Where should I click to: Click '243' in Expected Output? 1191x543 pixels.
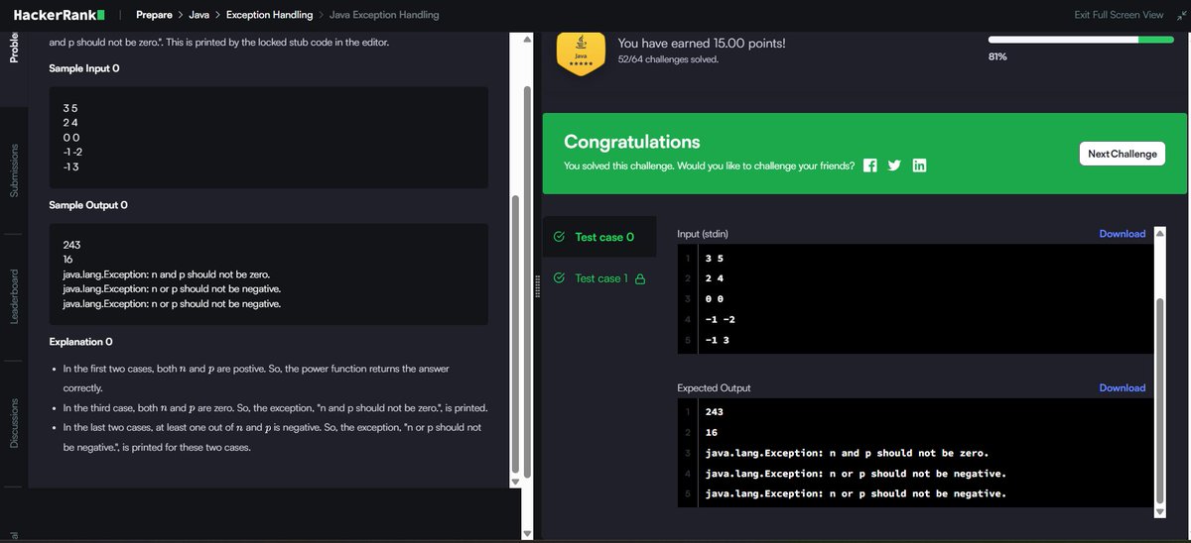(715, 412)
